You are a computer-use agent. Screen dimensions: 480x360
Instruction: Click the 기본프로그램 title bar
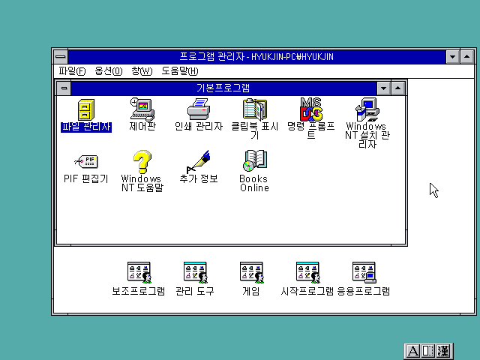(223, 88)
